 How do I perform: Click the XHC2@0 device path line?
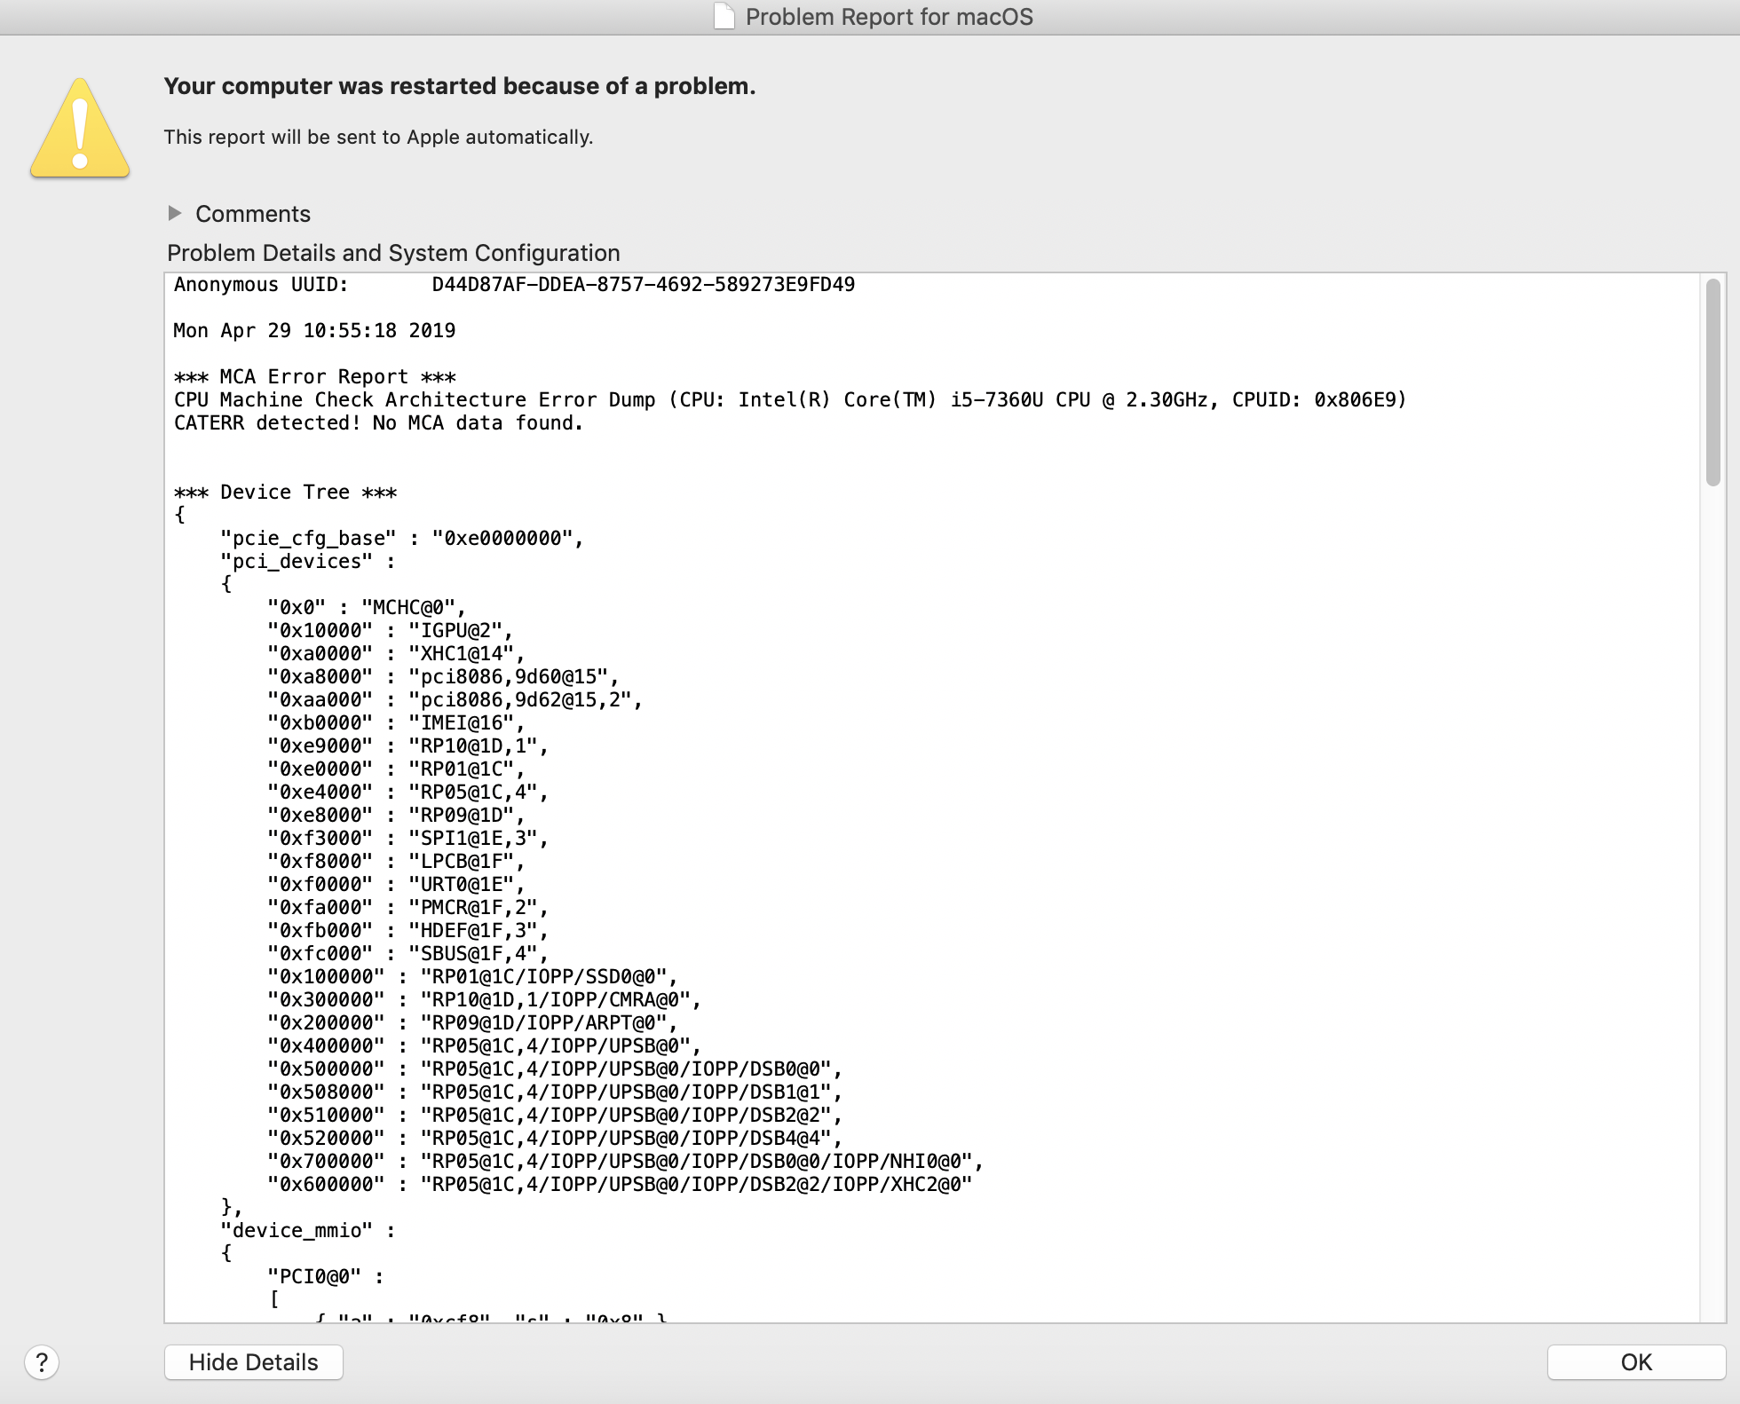620,1185
